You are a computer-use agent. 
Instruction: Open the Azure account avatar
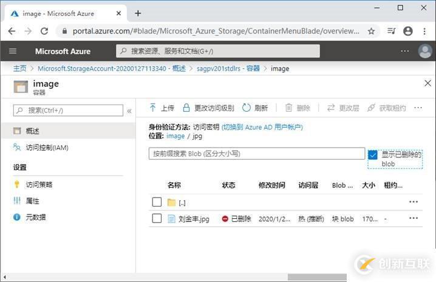click(x=425, y=51)
